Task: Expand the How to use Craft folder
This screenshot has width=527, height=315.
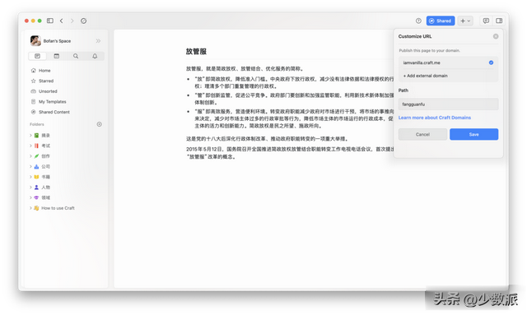Action: (30, 208)
